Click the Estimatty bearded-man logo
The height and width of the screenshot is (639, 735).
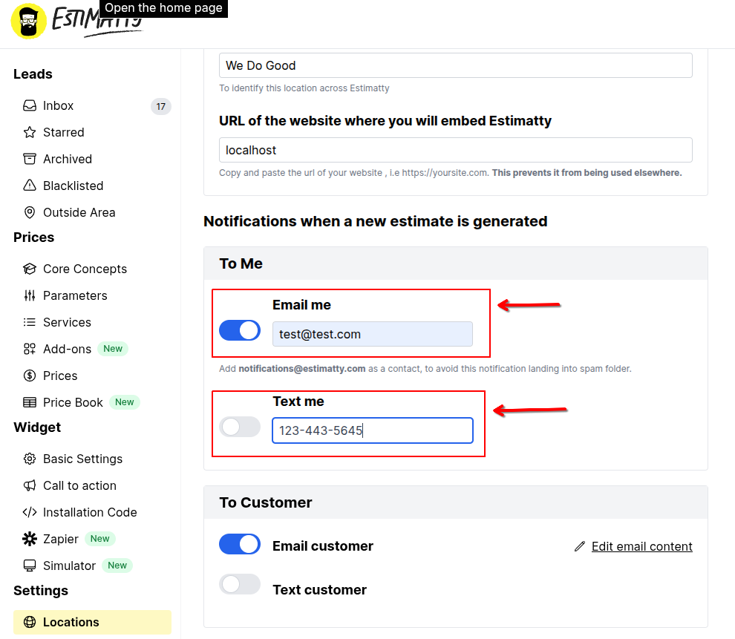pyautogui.click(x=29, y=21)
